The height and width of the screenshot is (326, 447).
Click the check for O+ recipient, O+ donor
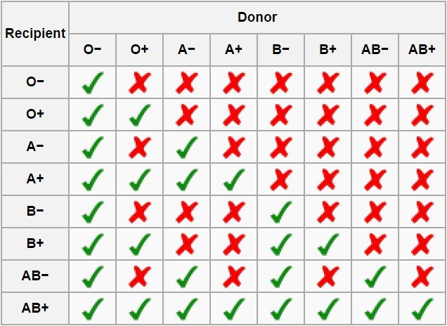click(140, 115)
